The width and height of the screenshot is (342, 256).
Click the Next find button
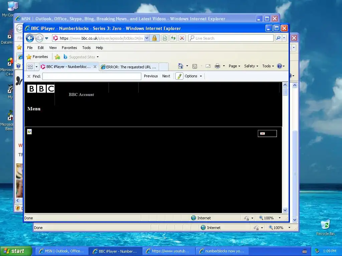tap(166, 76)
